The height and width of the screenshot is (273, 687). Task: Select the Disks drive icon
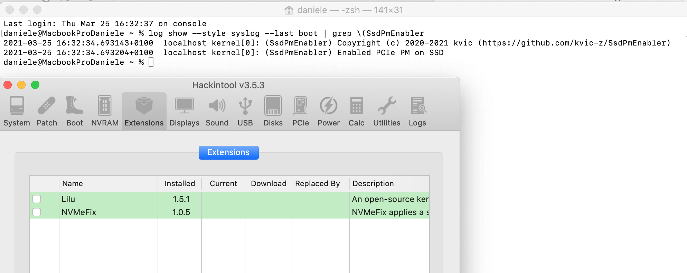273,106
